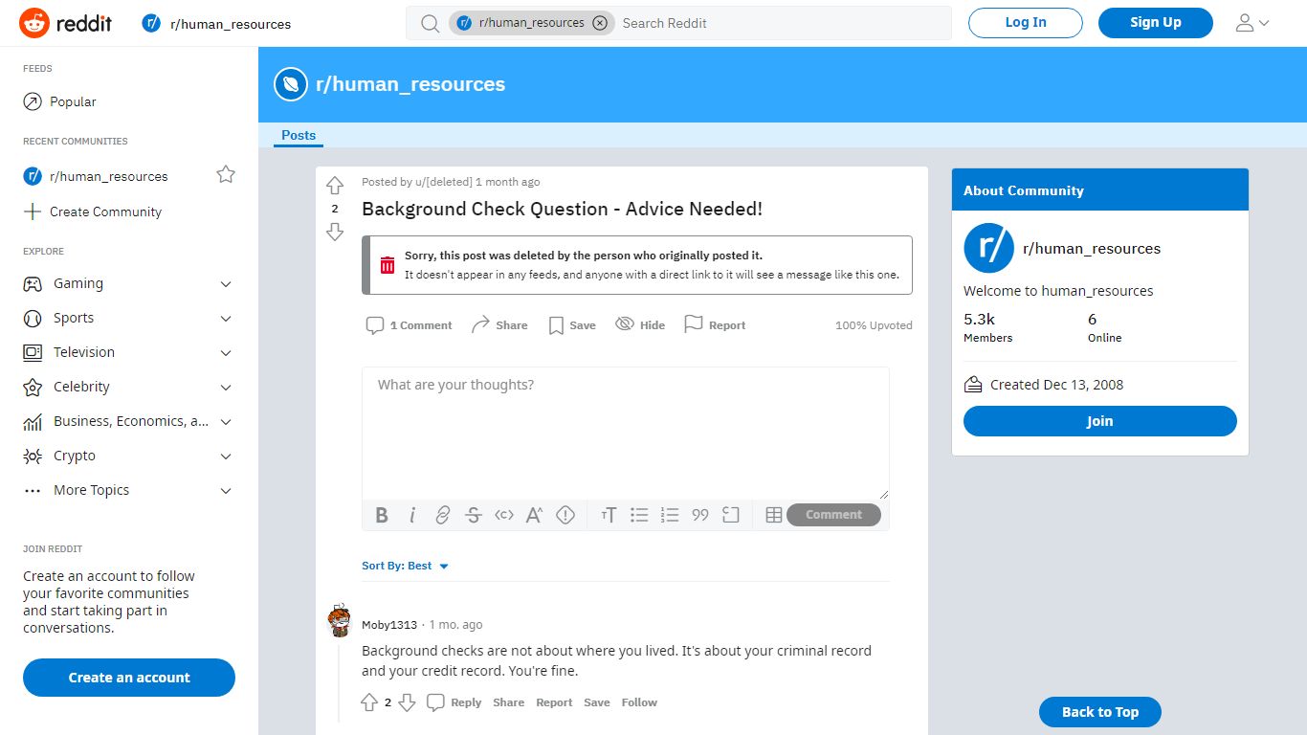1307x735 pixels.
Task: Toggle strikethrough formatting
Action: pos(474,515)
